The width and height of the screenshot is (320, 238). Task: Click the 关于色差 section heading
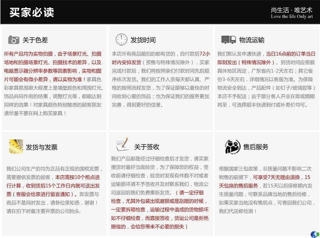[x=35, y=40]
